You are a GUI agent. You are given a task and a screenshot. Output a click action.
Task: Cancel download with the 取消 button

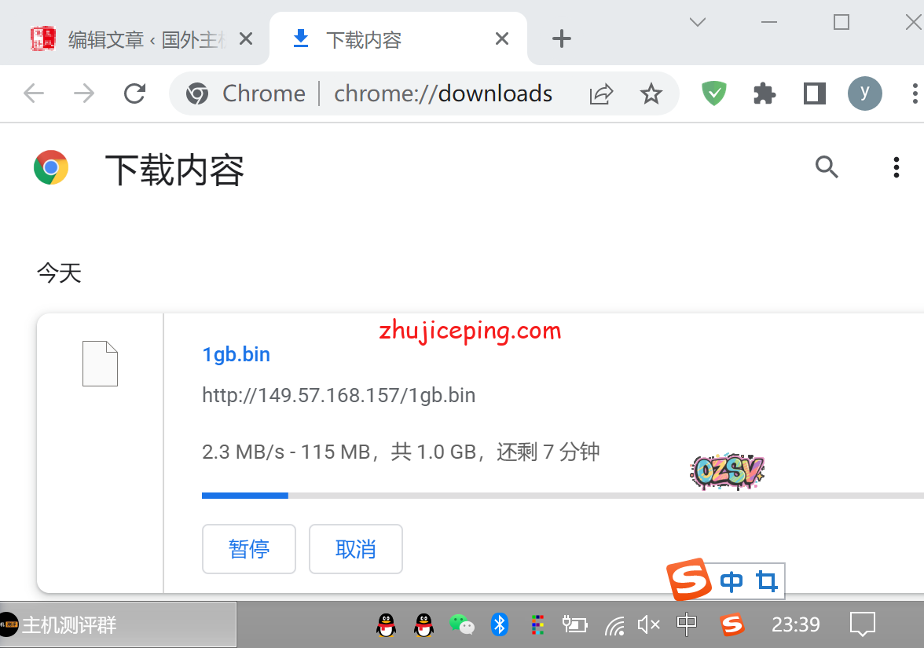(356, 549)
